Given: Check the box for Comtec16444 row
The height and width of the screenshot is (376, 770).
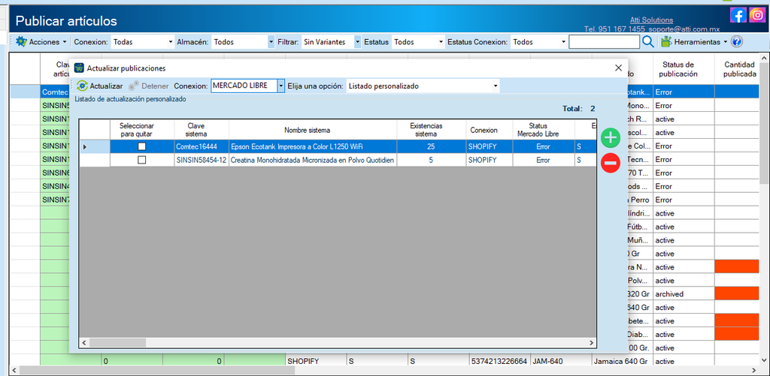Looking at the screenshot, I should (142, 146).
